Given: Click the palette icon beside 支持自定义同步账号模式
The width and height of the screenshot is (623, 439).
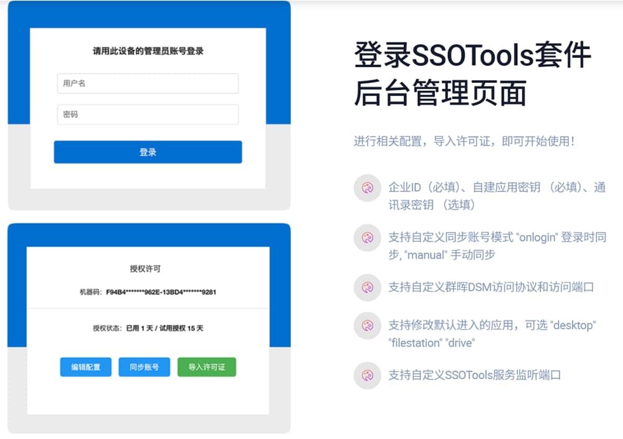Looking at the screenshot, I should [368, 238].
